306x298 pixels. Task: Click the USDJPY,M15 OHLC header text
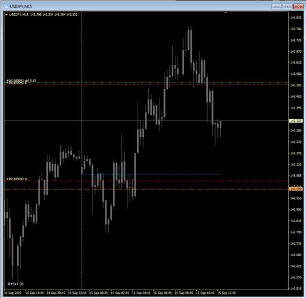click(43, 15)
